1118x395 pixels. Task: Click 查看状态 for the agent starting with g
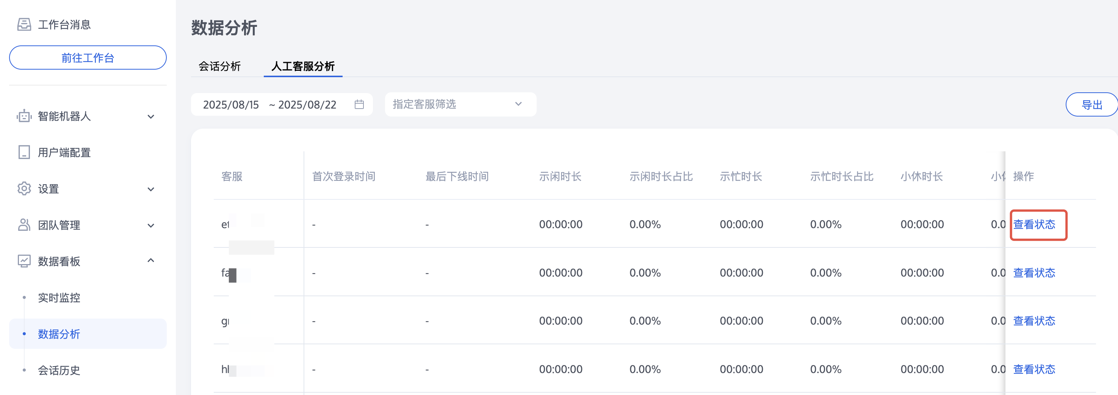[x=1034, y=321]
